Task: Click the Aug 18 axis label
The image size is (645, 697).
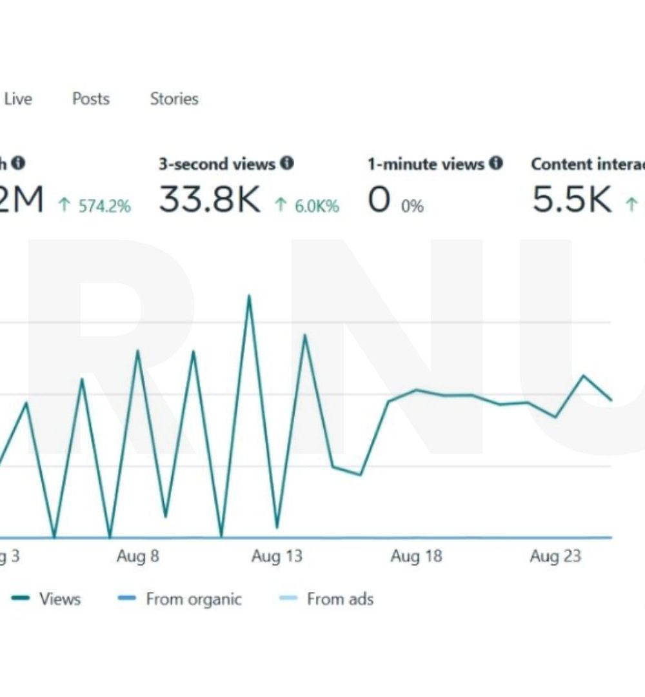Action: 416,556
